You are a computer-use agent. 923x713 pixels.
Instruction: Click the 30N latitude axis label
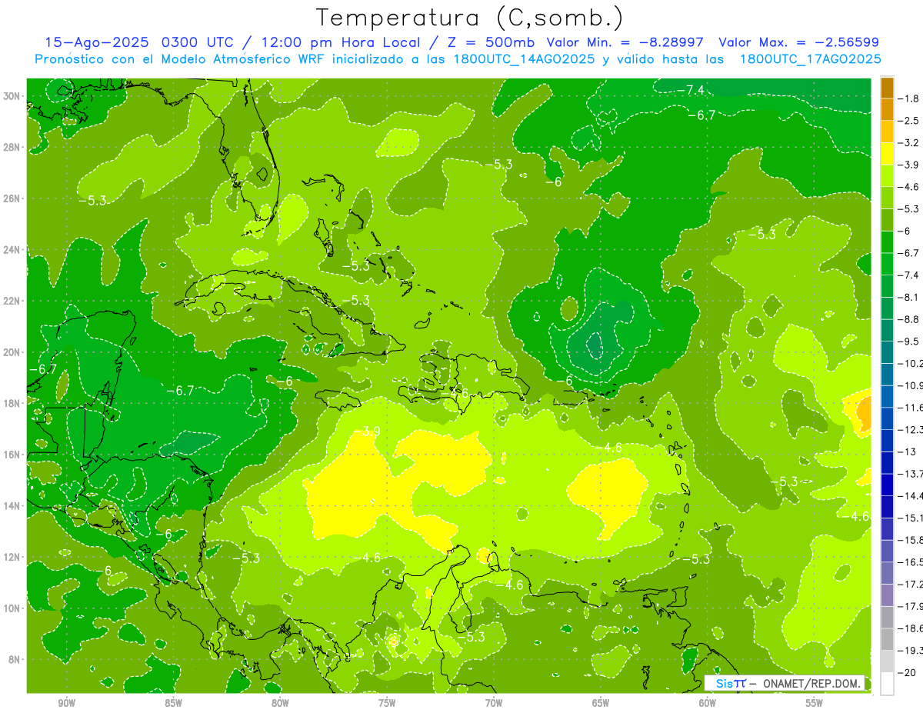point(12,96)
